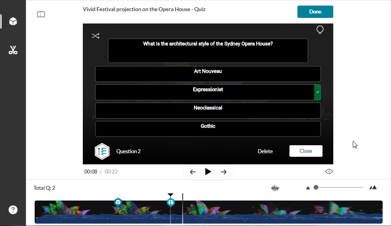391x226 pixels.
Task: Toggle the audio waveform display
Action: pos(275,188)
